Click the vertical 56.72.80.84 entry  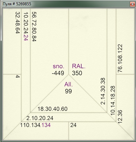pos(34,26)
